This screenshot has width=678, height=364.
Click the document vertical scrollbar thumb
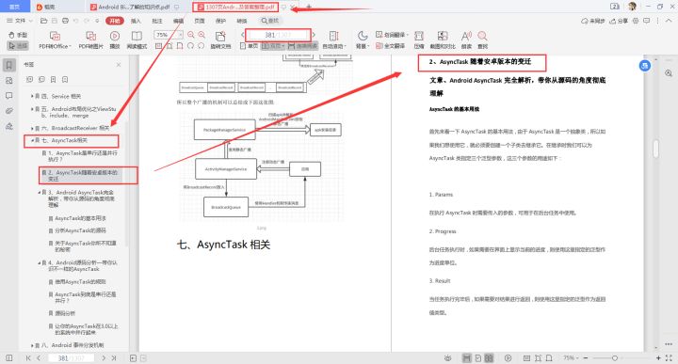point(656,149)
